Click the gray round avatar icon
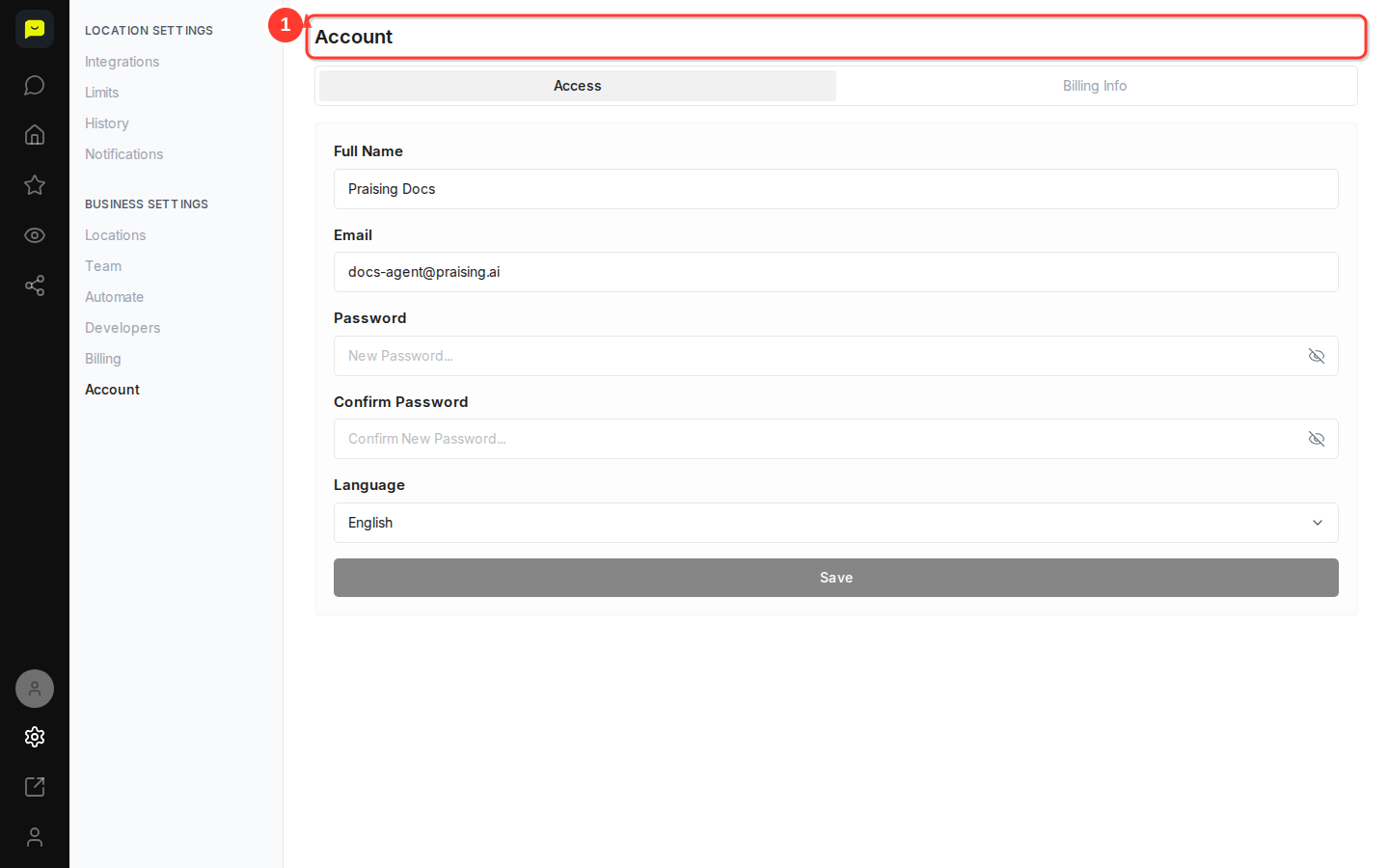The image size is (1389, 868). [x=35, y=689]
